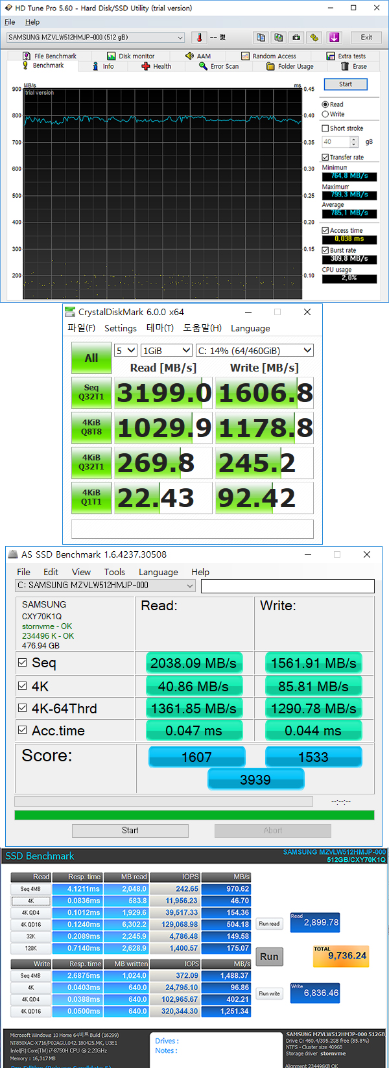389x1068 pixels.
Task: Click the Run button in SSD Benchmark
Action: pos(269,956)
